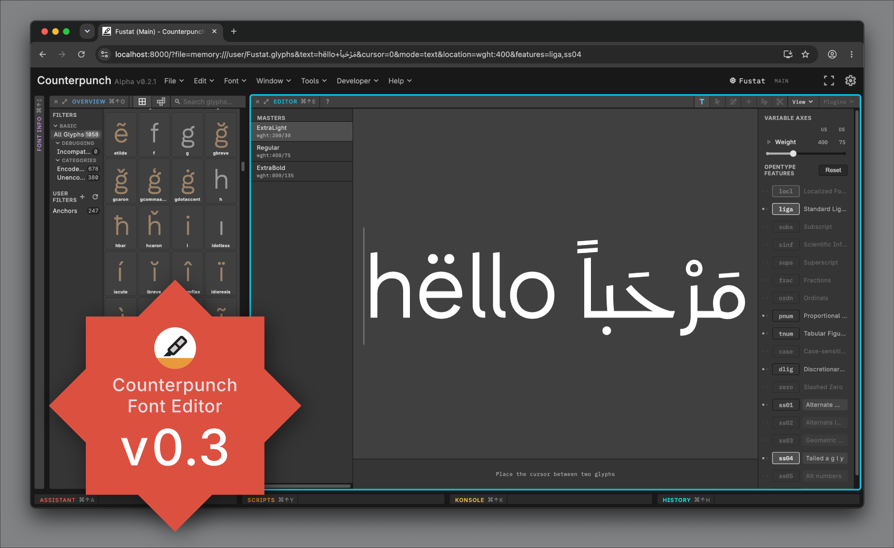This screenshot has width=894, height=548.
Task: Toggle the tnum feature tag
Action: (786, 334)
